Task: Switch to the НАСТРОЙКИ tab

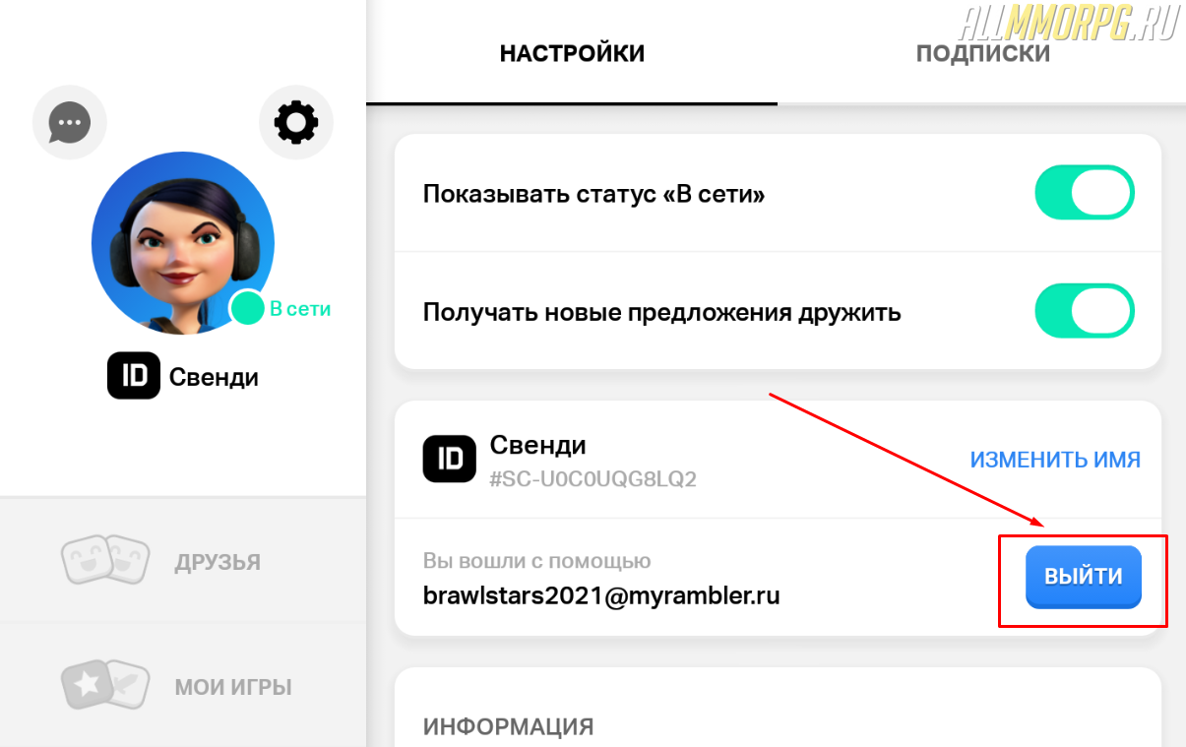Action: coord(572,53)
